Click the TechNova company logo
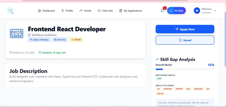This screenshot has height=107, width=226. point(17,33)
